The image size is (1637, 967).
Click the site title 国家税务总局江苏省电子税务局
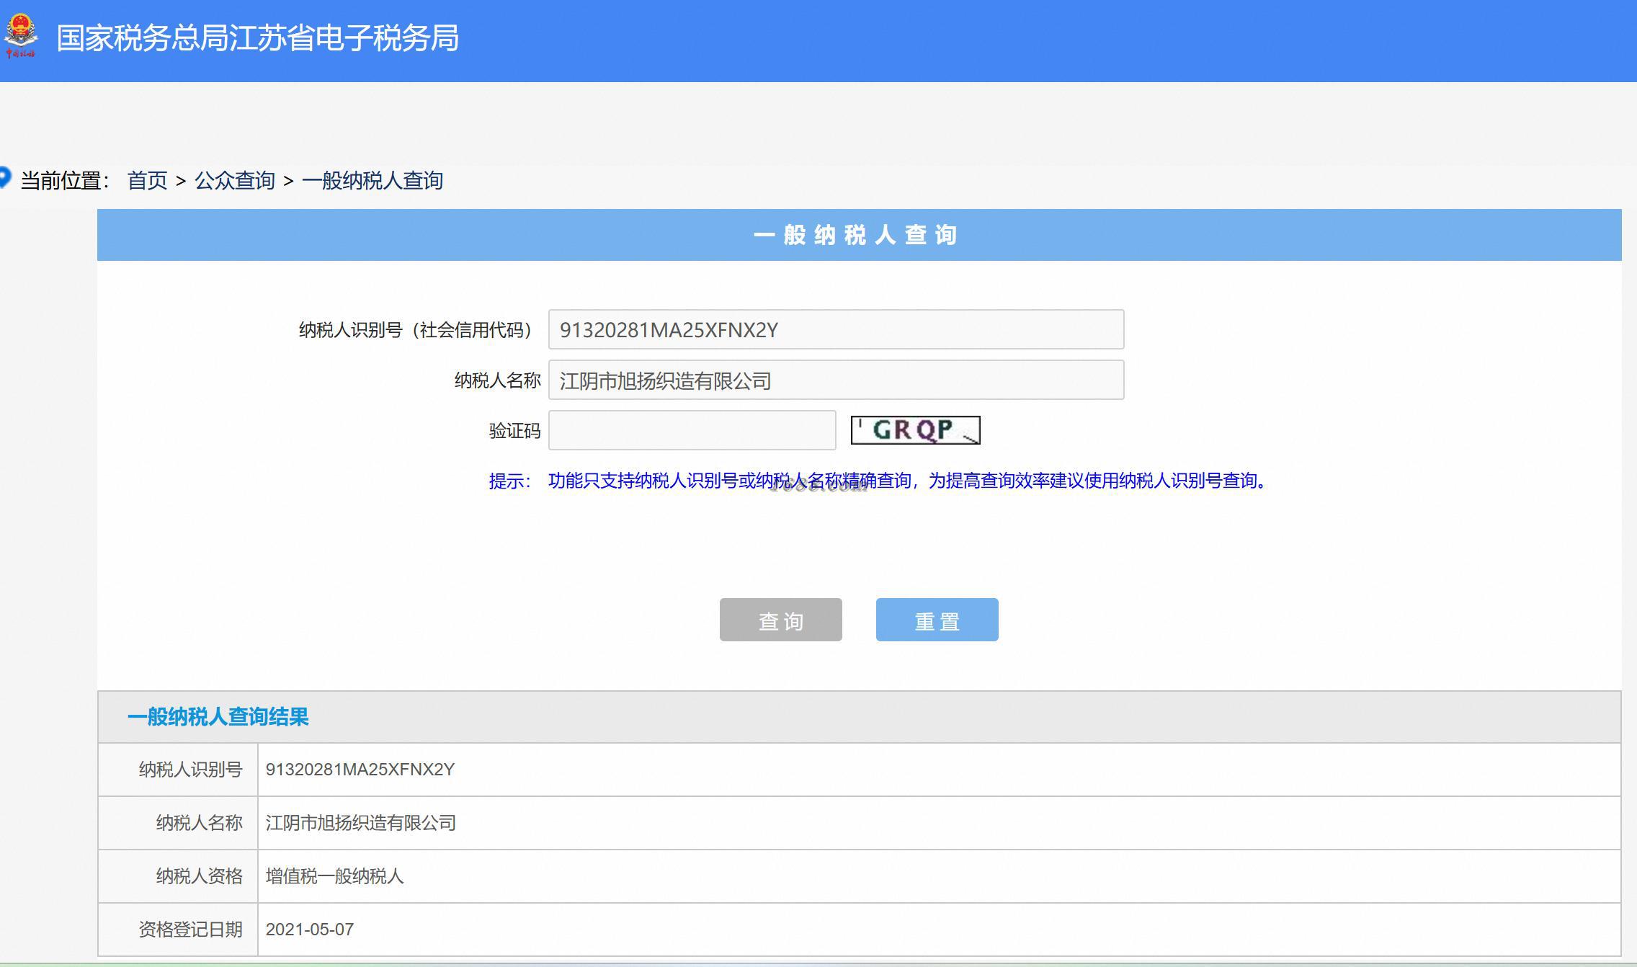[x=257, y=38]
